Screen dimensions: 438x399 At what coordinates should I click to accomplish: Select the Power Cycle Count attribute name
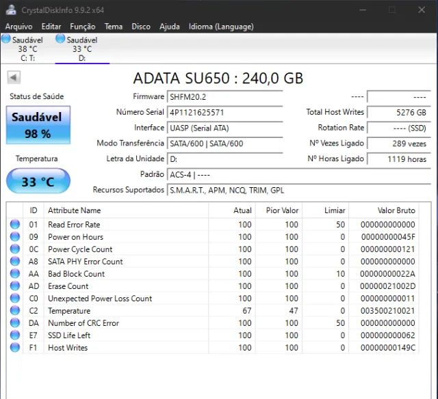coord(80,249)
